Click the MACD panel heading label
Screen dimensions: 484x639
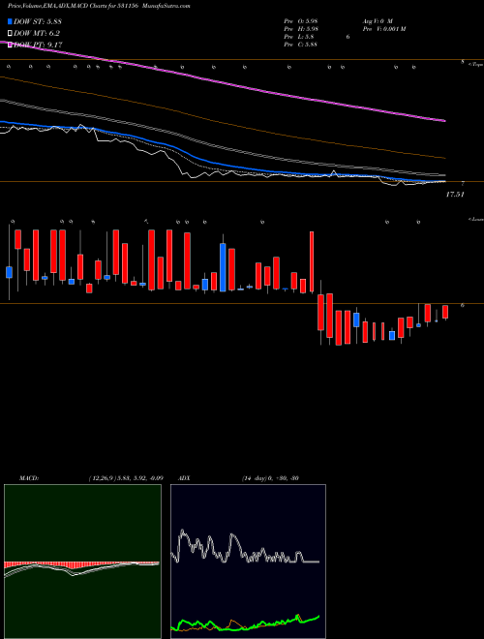[x=29, y=478]
